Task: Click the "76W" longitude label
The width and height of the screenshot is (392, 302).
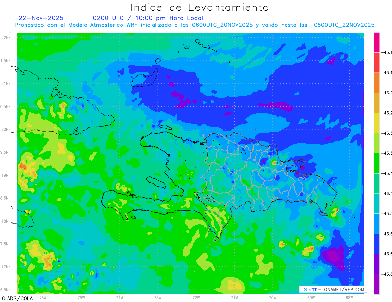Action: (43, 297)
